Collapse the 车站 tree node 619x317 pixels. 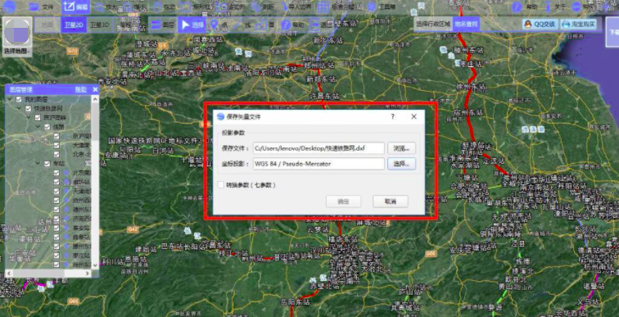[x=38, y=164]
